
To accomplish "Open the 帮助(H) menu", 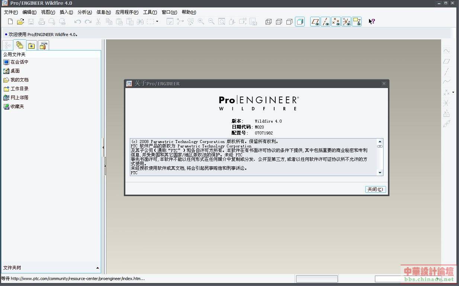I will 189,12.
